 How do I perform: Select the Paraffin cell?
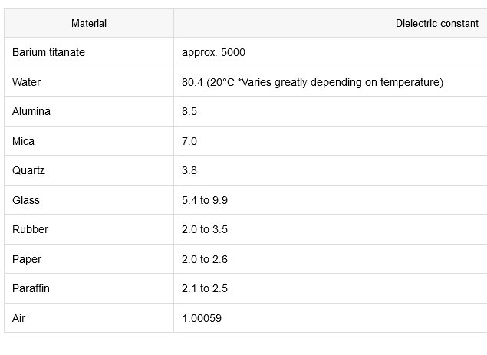tap(31, 288)
